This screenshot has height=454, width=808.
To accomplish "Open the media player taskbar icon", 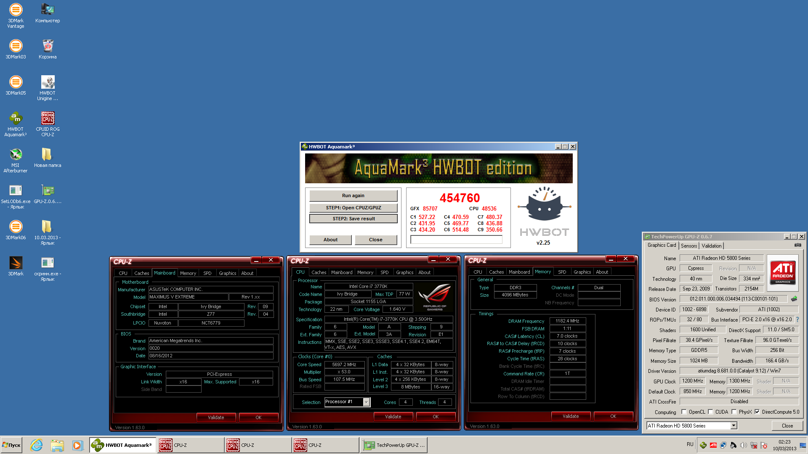I will point(77,445).
